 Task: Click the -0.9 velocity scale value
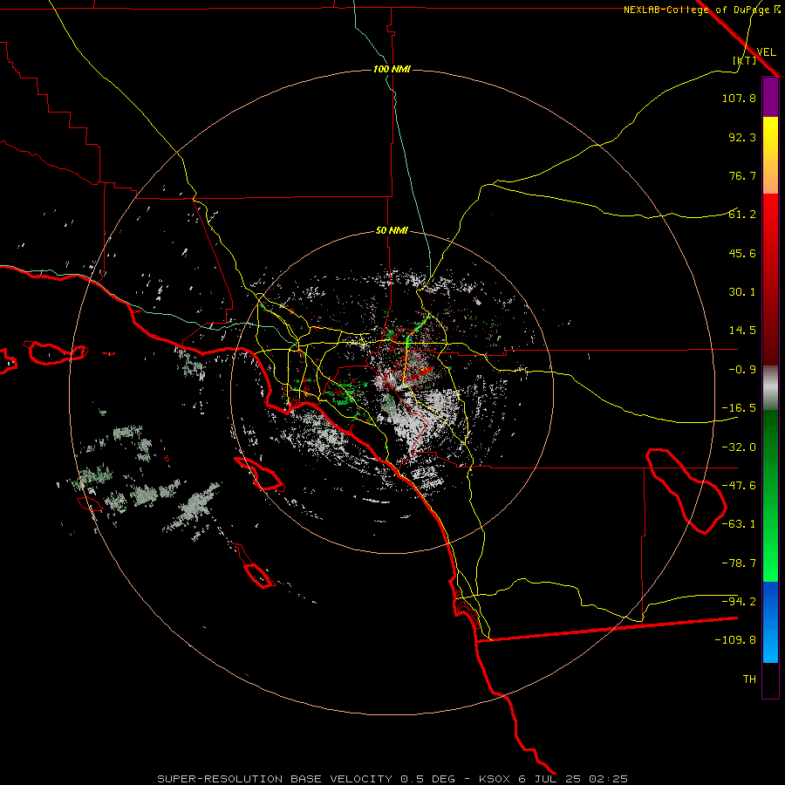[x=742, y=370]
